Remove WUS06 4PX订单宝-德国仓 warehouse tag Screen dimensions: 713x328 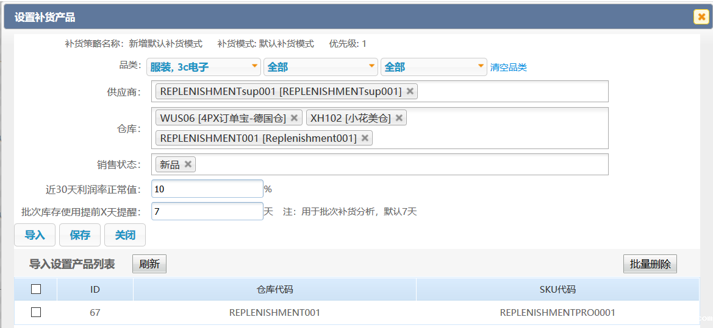[294, 118]
